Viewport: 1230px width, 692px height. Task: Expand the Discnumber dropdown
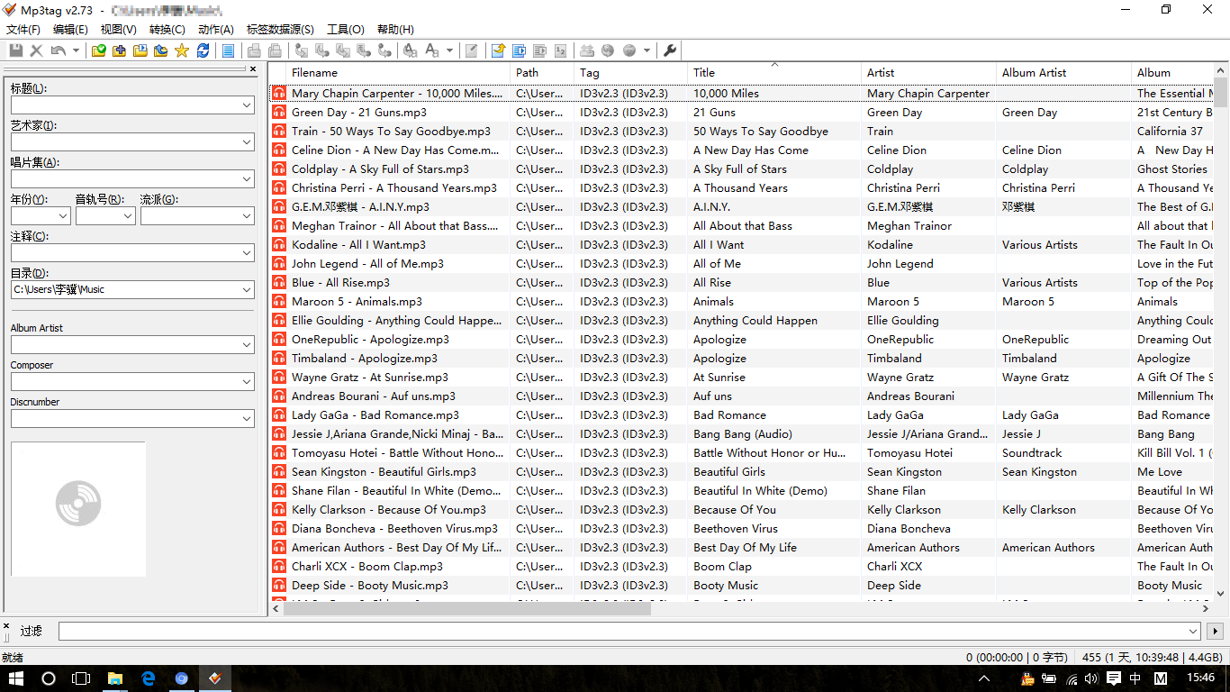pos(247,419)
